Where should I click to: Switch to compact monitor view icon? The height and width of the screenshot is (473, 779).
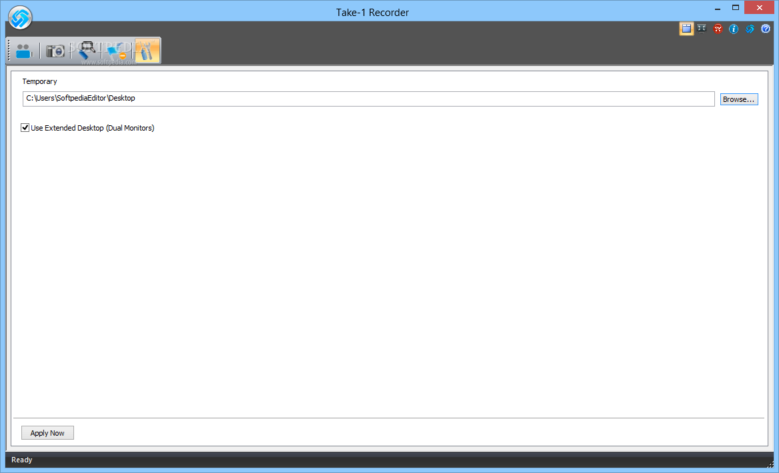tap(702, 29)
